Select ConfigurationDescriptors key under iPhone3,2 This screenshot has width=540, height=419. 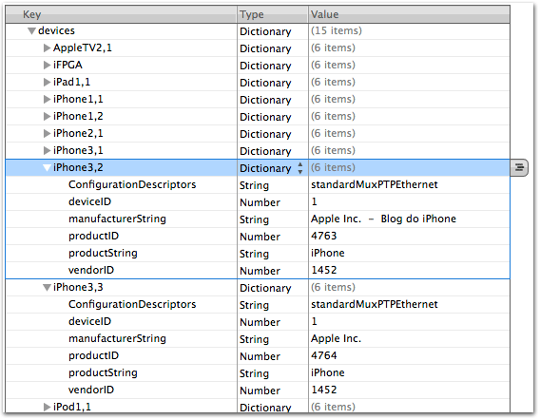coord(132,185)
